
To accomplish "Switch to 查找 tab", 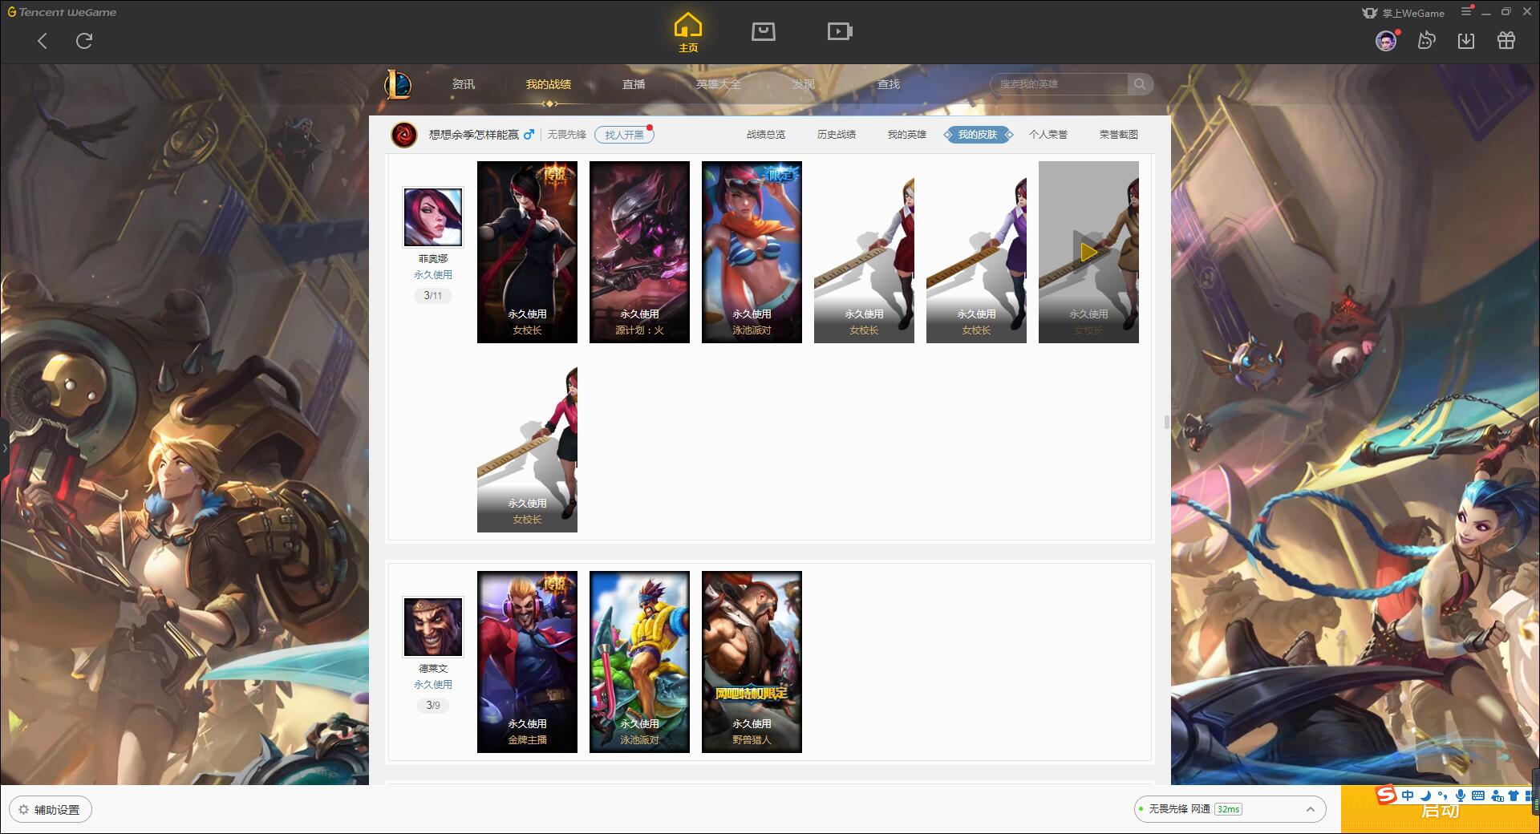I will 889,84.
